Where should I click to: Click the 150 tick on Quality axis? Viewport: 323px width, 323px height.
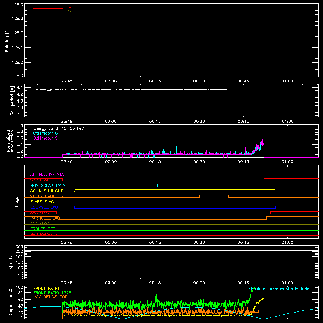pos(19,262)
